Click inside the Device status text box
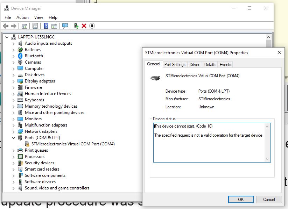Screen dimensions: 288x209 [209, 143]
